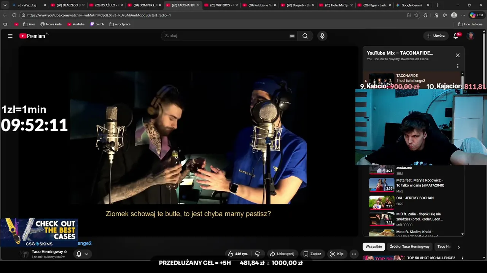Open the YouTube bookmark in favorites bar
The image size is (487, 273).
[76, 24]
